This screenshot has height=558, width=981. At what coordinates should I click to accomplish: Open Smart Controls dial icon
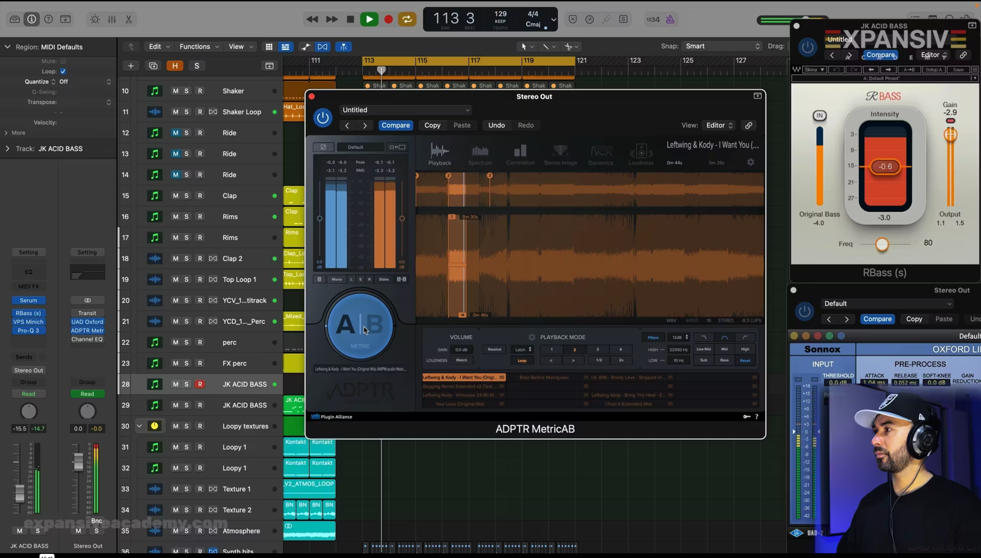click(95, 19)
